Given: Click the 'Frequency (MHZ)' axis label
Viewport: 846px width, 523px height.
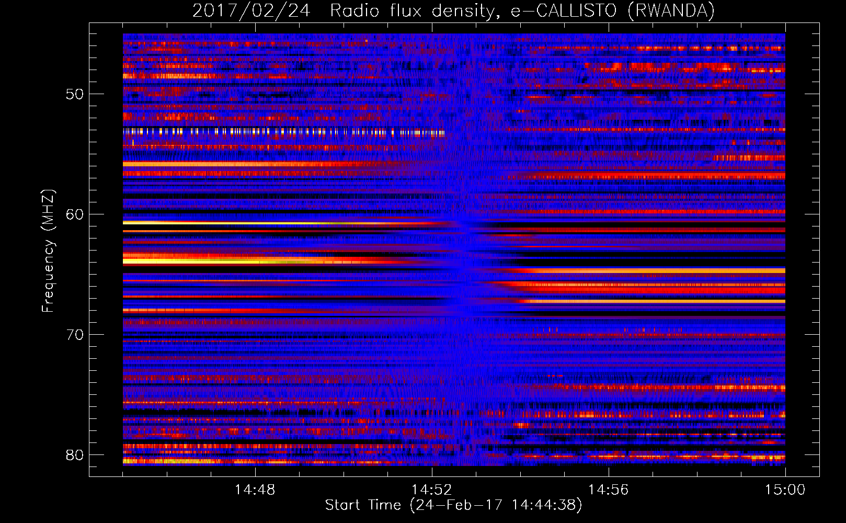Looking at the screenshot, I should pyautogui.click(x=48, y=251).
